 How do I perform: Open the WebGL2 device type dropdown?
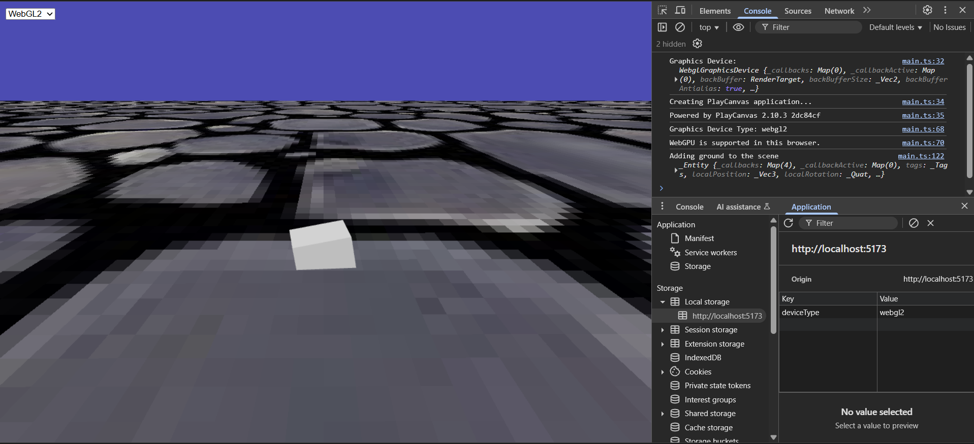[x=30, y=14]
